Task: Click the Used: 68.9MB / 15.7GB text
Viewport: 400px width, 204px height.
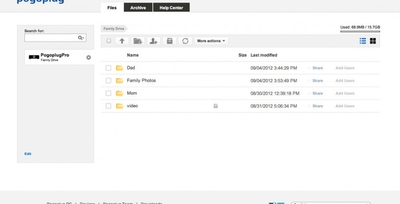Action: pyautogui.click(x=360, y=27)
